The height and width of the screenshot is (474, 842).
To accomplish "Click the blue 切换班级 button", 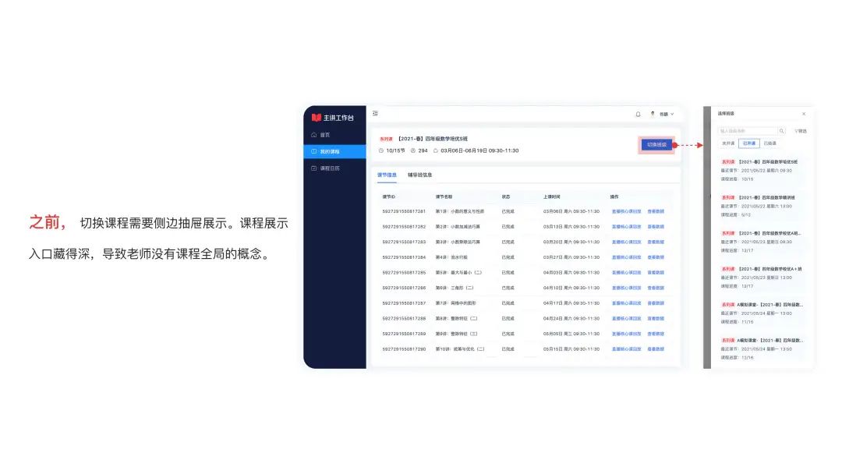I will click(656, 145).
